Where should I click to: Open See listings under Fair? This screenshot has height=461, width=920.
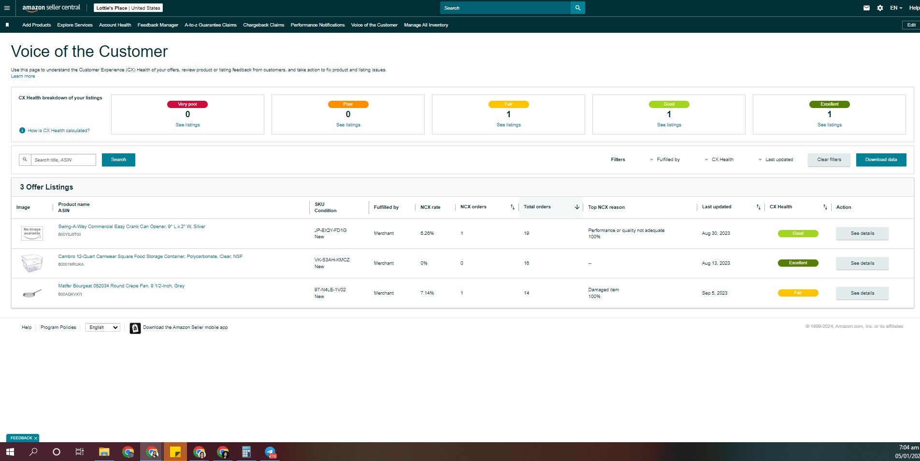pyautogui.click(x=509, y=125)
